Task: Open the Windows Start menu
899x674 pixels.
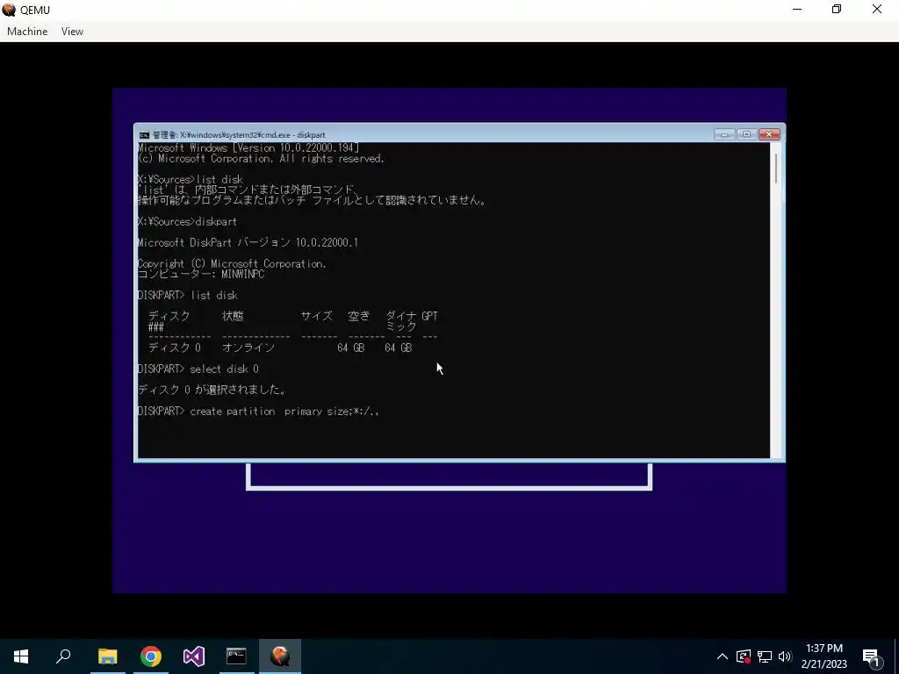Action: (x=21, y=656)
